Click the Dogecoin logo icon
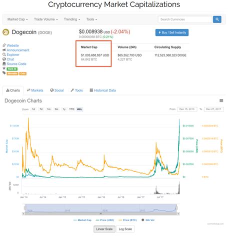The image size is (237, 237). [x=6, y=32]
